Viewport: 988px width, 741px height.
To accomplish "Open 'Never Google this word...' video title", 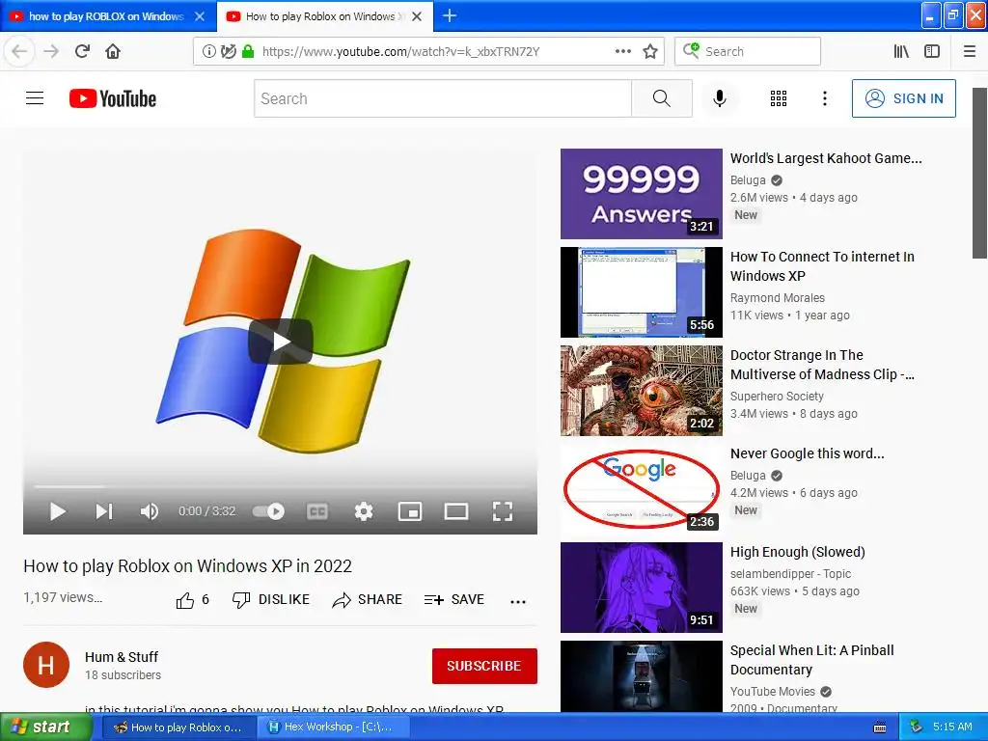I will (x=808, y=453).
